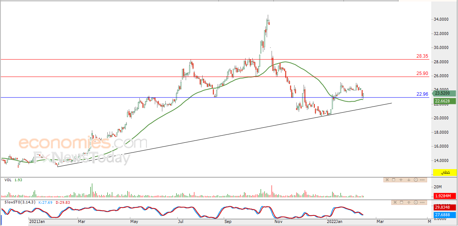Click the 29.8348 stochastic D tag
This screenshot has width=458, height=226.
[x=444, y=207]
